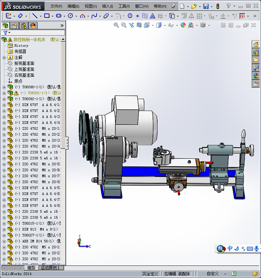Viewport: 261px width, 278px height.
Task: Expand more FeatureManager tabs chevron
Action: (62, 26)
